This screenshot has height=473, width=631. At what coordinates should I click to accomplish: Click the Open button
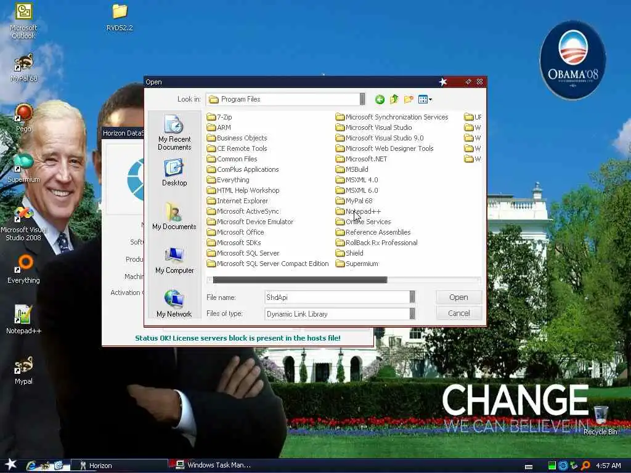[458, 297]
